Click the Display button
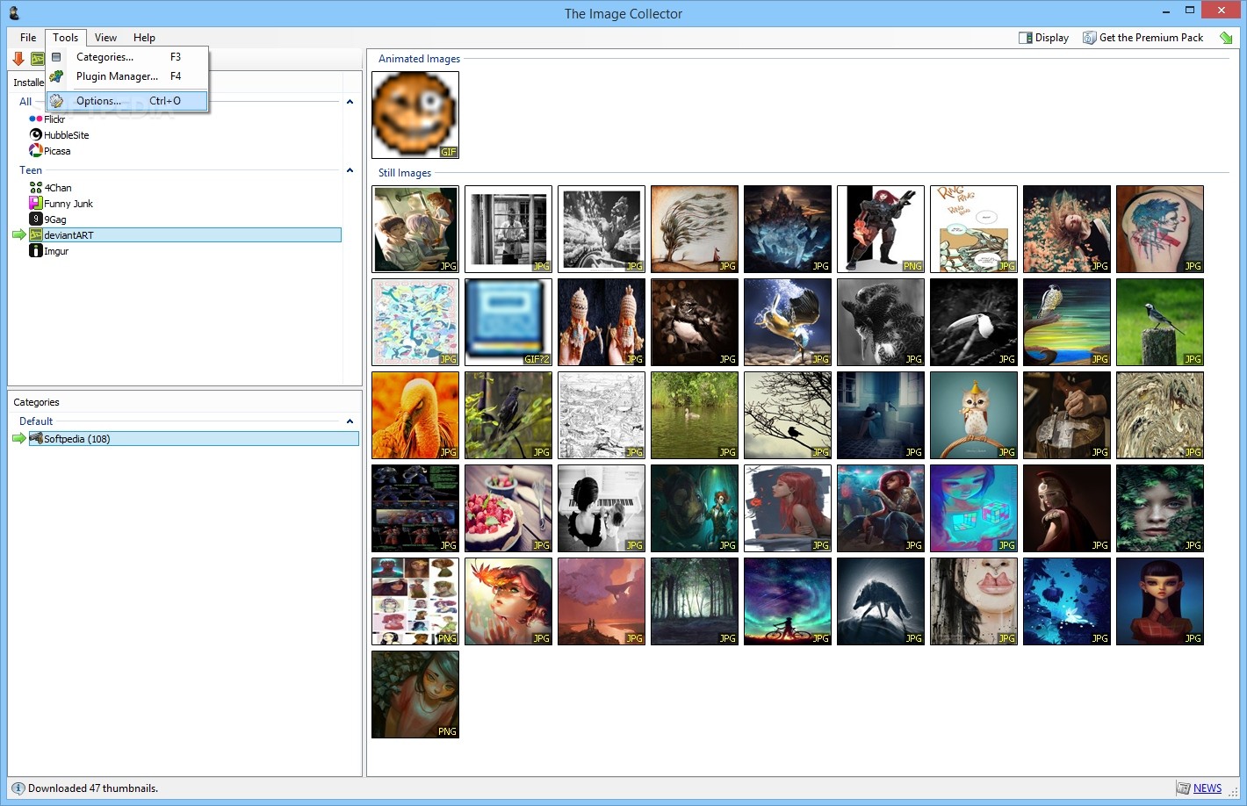This screenshot has height=806, width=1247. pos(1043,38)
